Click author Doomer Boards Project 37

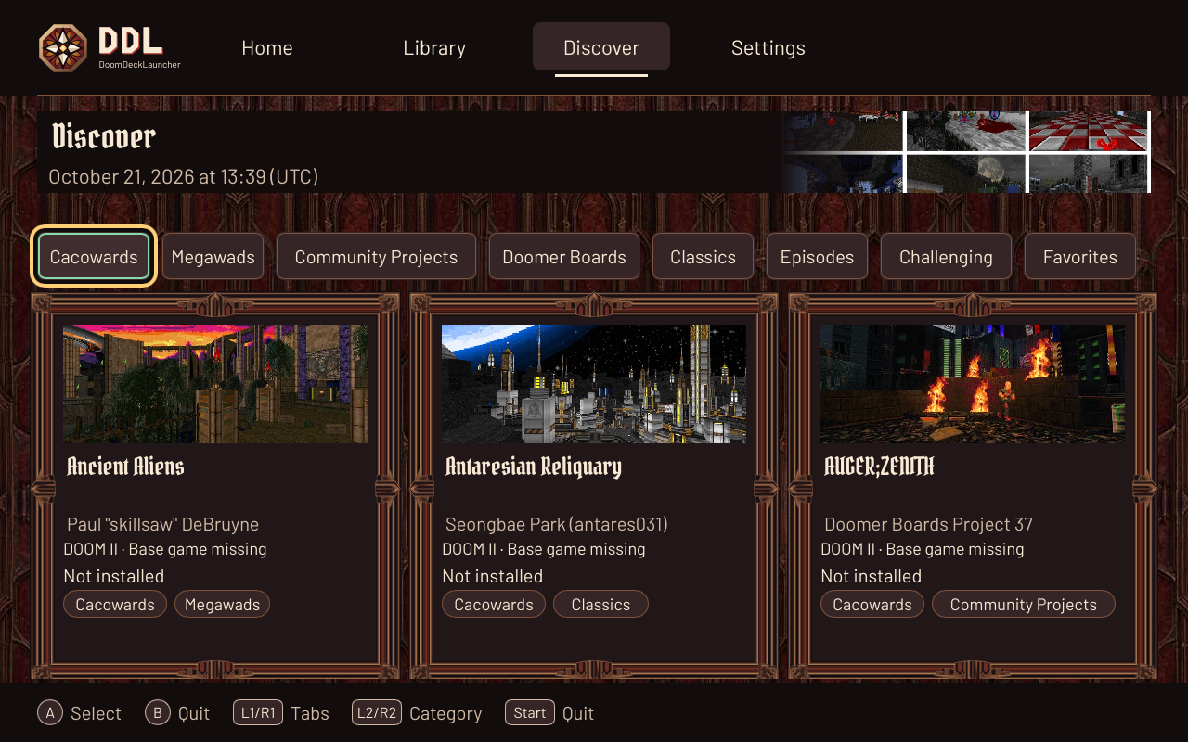[928, 524]
